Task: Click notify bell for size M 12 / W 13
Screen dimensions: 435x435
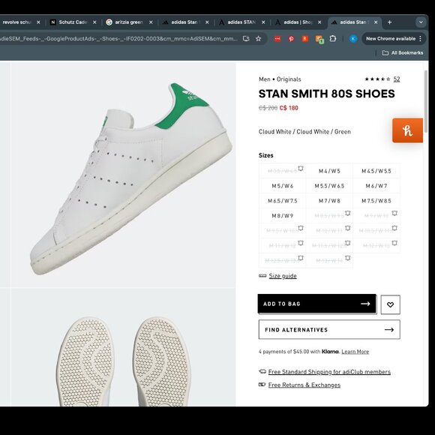Action: click(x=394, y=243)
